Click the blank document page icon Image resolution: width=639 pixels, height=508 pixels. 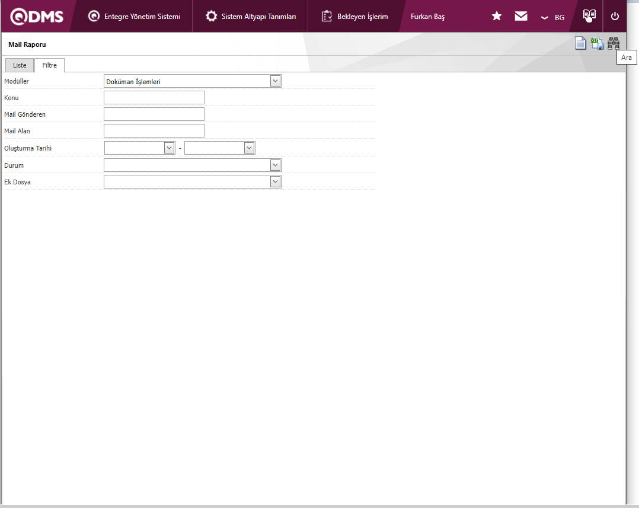pos(581,43)
